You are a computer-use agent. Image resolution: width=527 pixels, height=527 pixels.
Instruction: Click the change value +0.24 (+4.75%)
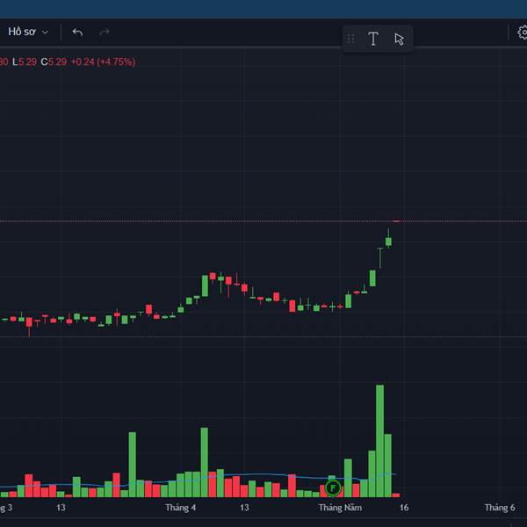click(103, 61)
